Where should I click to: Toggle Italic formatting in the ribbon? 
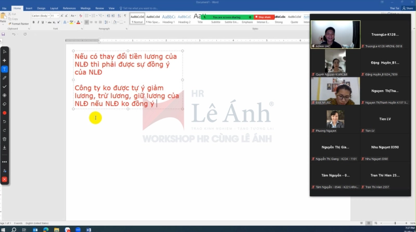click(39, 22)
